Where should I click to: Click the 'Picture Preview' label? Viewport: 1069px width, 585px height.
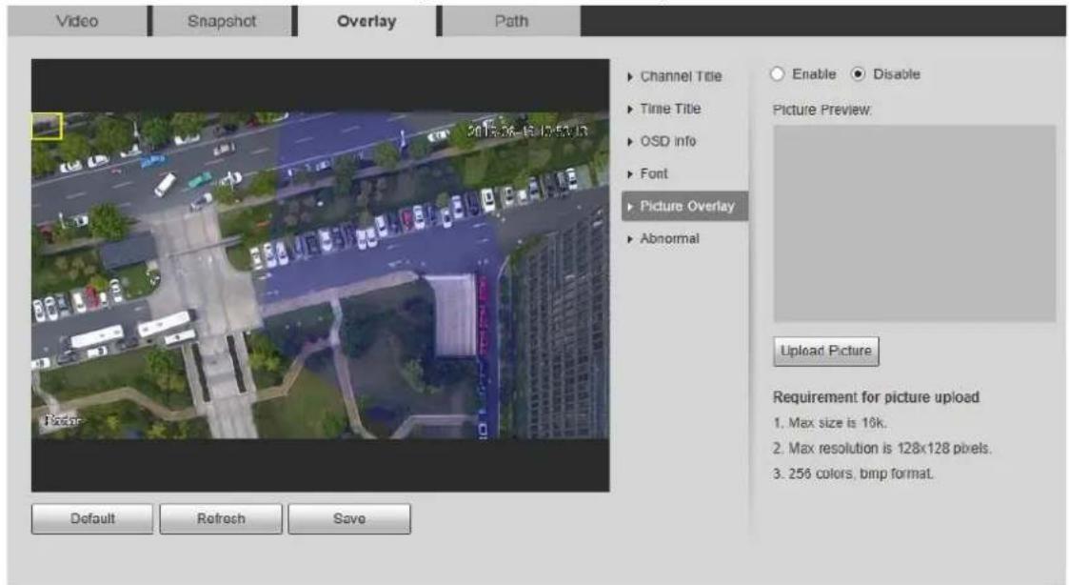pyautogui.click(x=822, y=110)
